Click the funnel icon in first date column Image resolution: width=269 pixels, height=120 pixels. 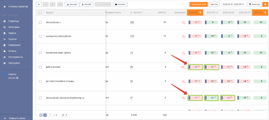click(x=200, y=13)
